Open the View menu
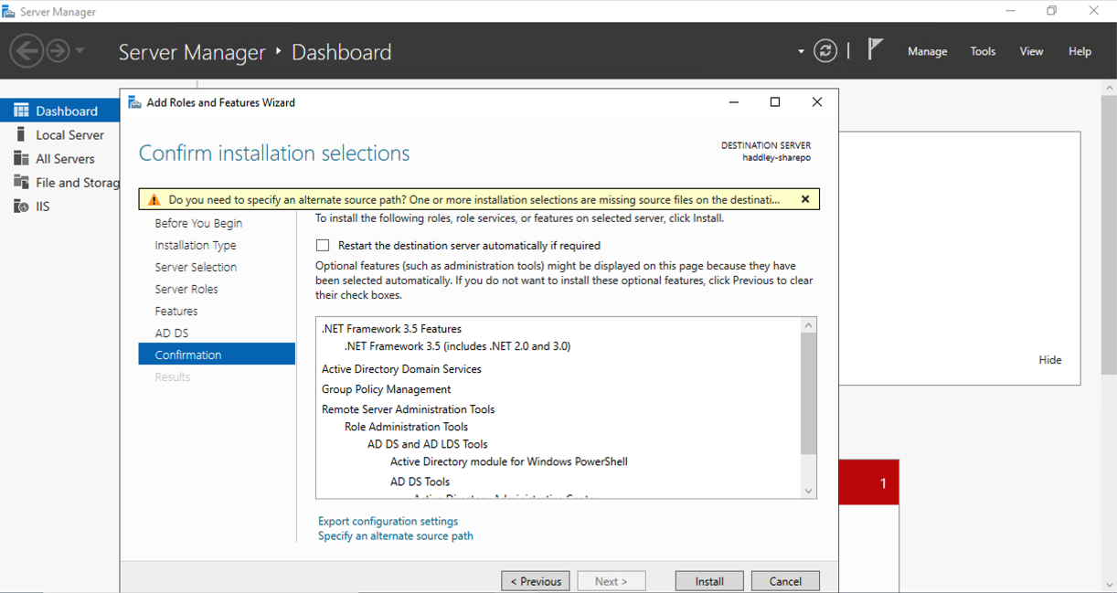1117x593 pixels. [x=1031, y=51]
